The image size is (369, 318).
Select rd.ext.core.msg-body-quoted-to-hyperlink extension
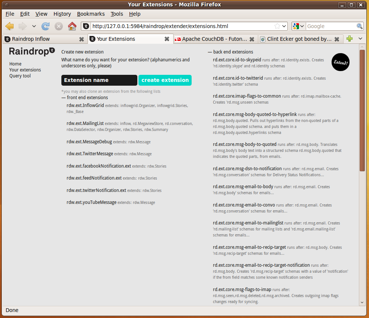pyautogui.click(x=255, y=114)
